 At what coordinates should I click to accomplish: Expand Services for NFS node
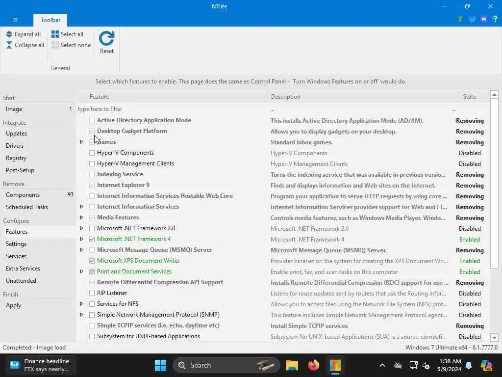[82, 304]
